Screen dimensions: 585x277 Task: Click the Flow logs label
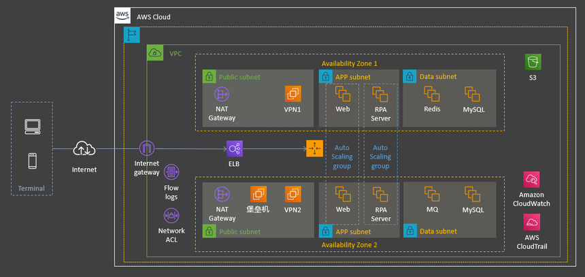click(171, 192)
